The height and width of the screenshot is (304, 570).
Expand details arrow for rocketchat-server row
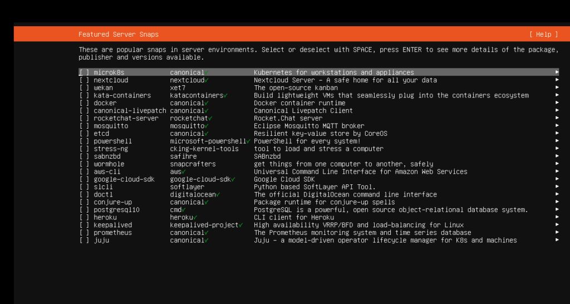(557, 118)
